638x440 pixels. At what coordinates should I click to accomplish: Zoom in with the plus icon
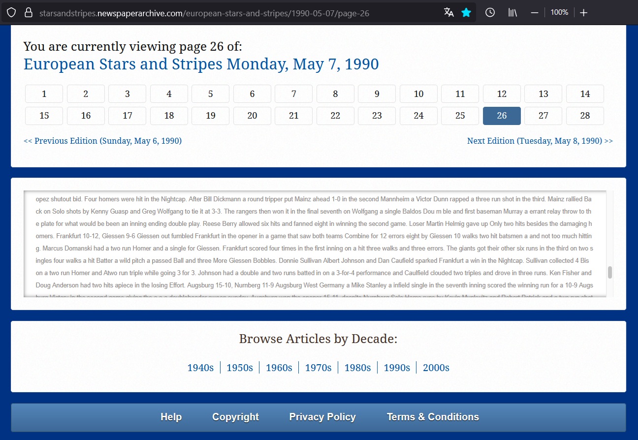pyautogui.click(x=583, y=13)
